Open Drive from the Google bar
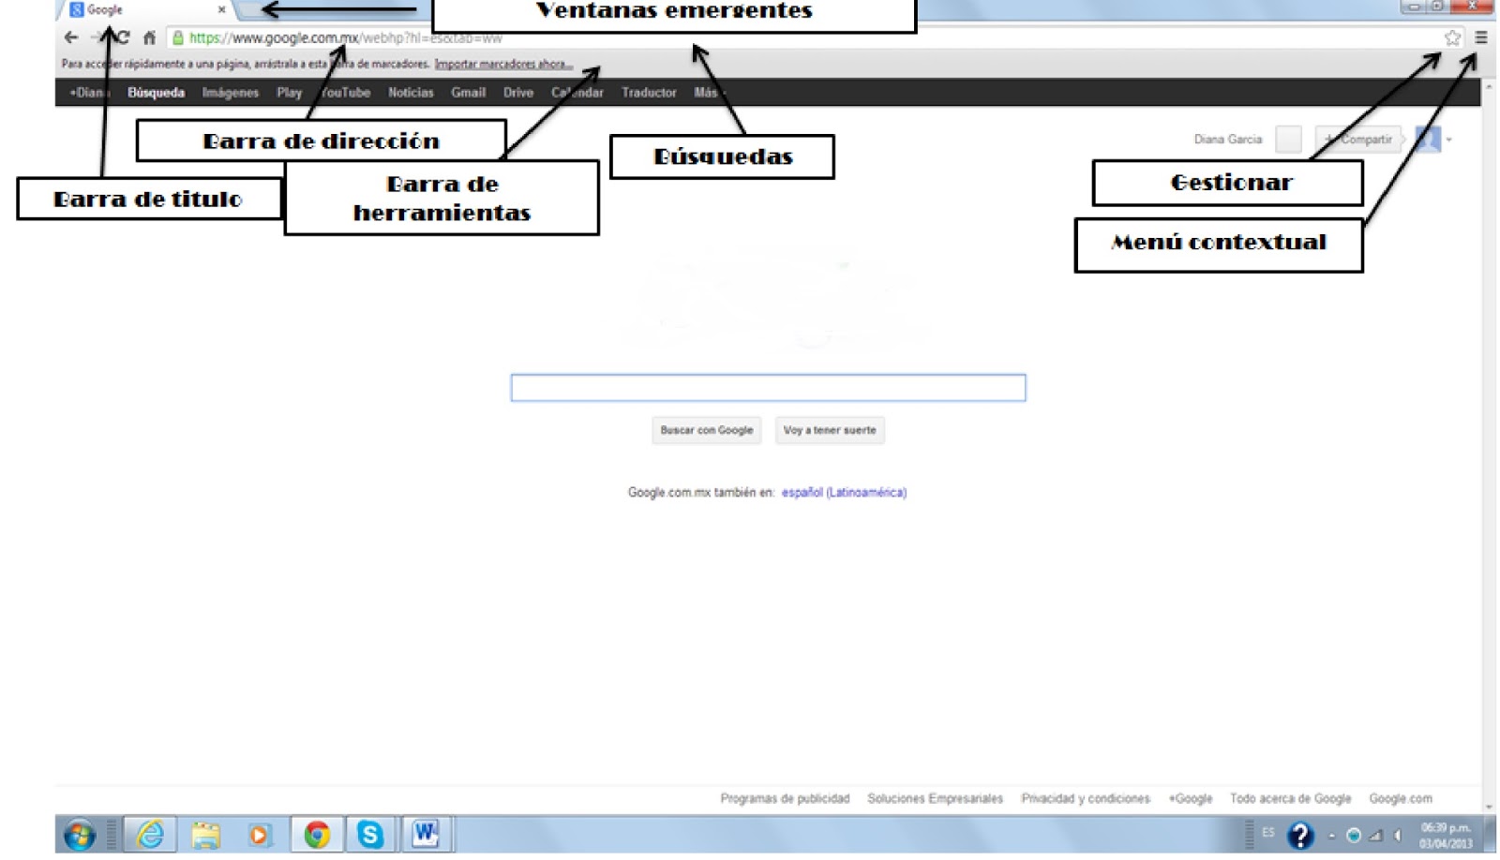Viewport: 1500px width, 860px height. click(518, 93)
